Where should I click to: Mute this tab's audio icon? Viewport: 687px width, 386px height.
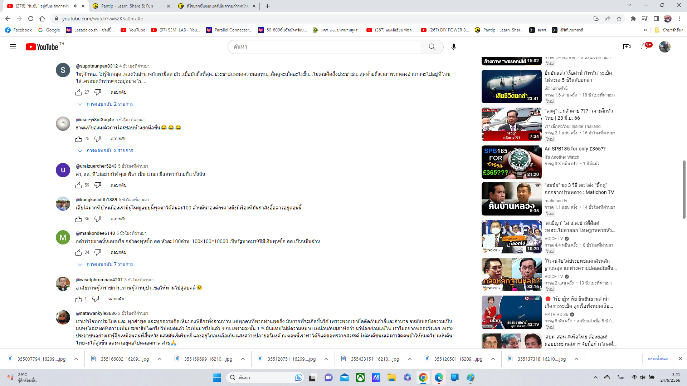pos(75,6)
